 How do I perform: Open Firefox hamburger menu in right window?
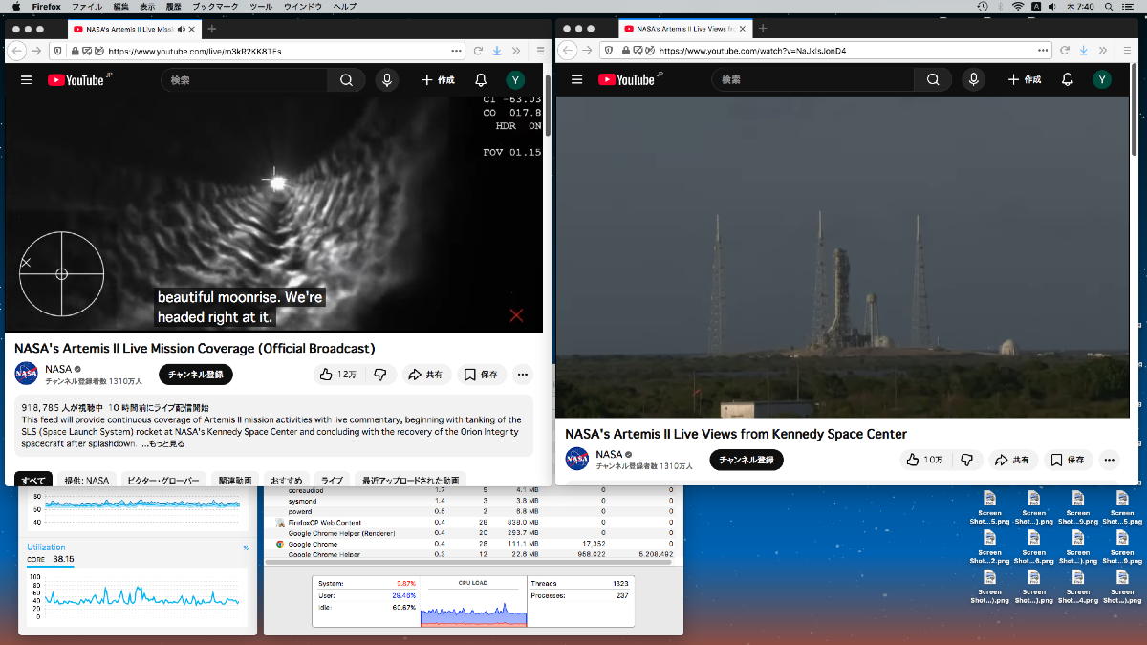pyautogui.click(x=1128, y=51)
